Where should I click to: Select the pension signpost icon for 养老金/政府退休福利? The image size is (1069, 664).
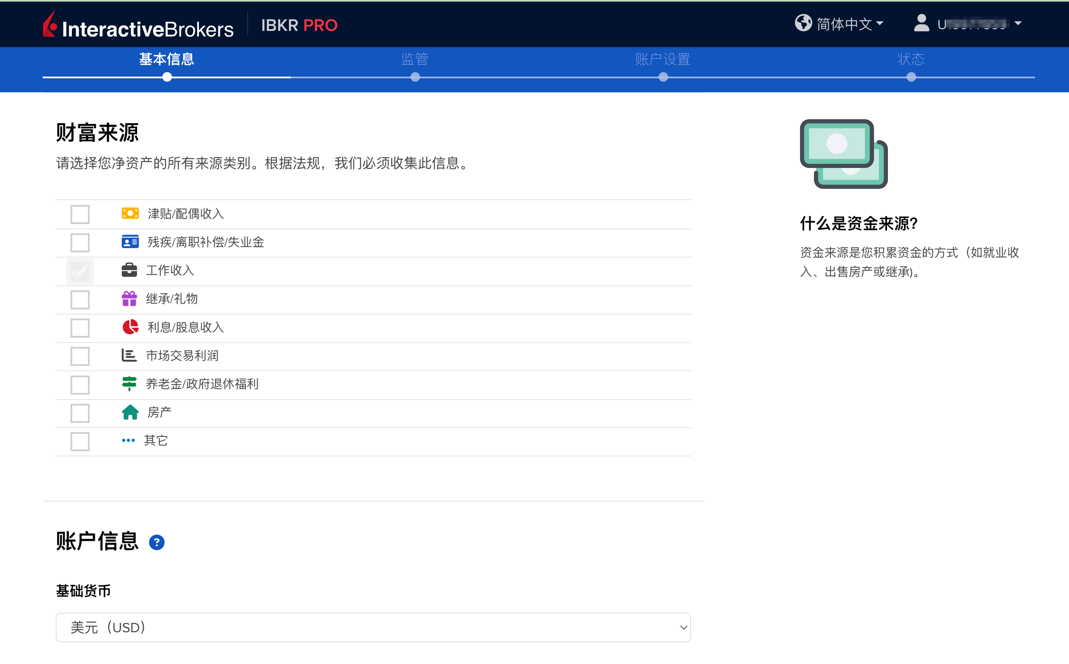coord(130,384)
